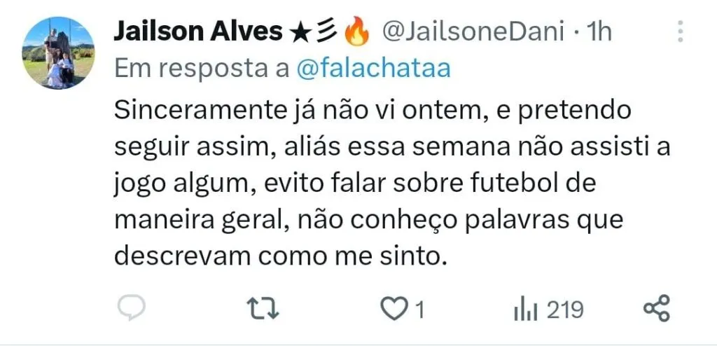Image resolution: width=717 pixels, height=346 pixels.
Task: Click the tweet line mentioning "futebol"
Action: 355,185
